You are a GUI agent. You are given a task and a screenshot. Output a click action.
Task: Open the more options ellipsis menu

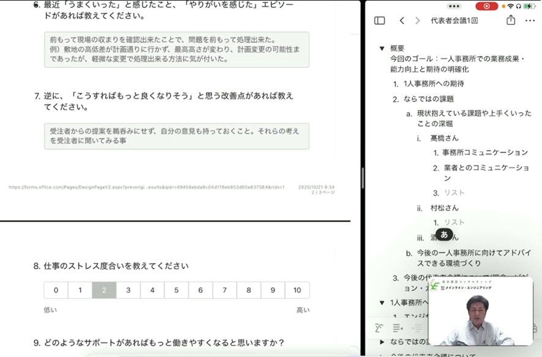530,21
